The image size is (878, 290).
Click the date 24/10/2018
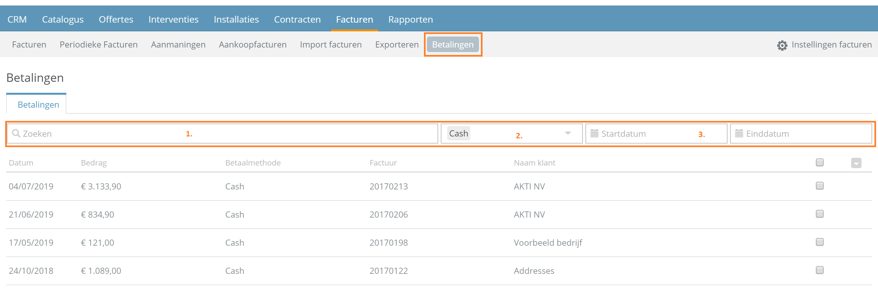coord(31,271)
